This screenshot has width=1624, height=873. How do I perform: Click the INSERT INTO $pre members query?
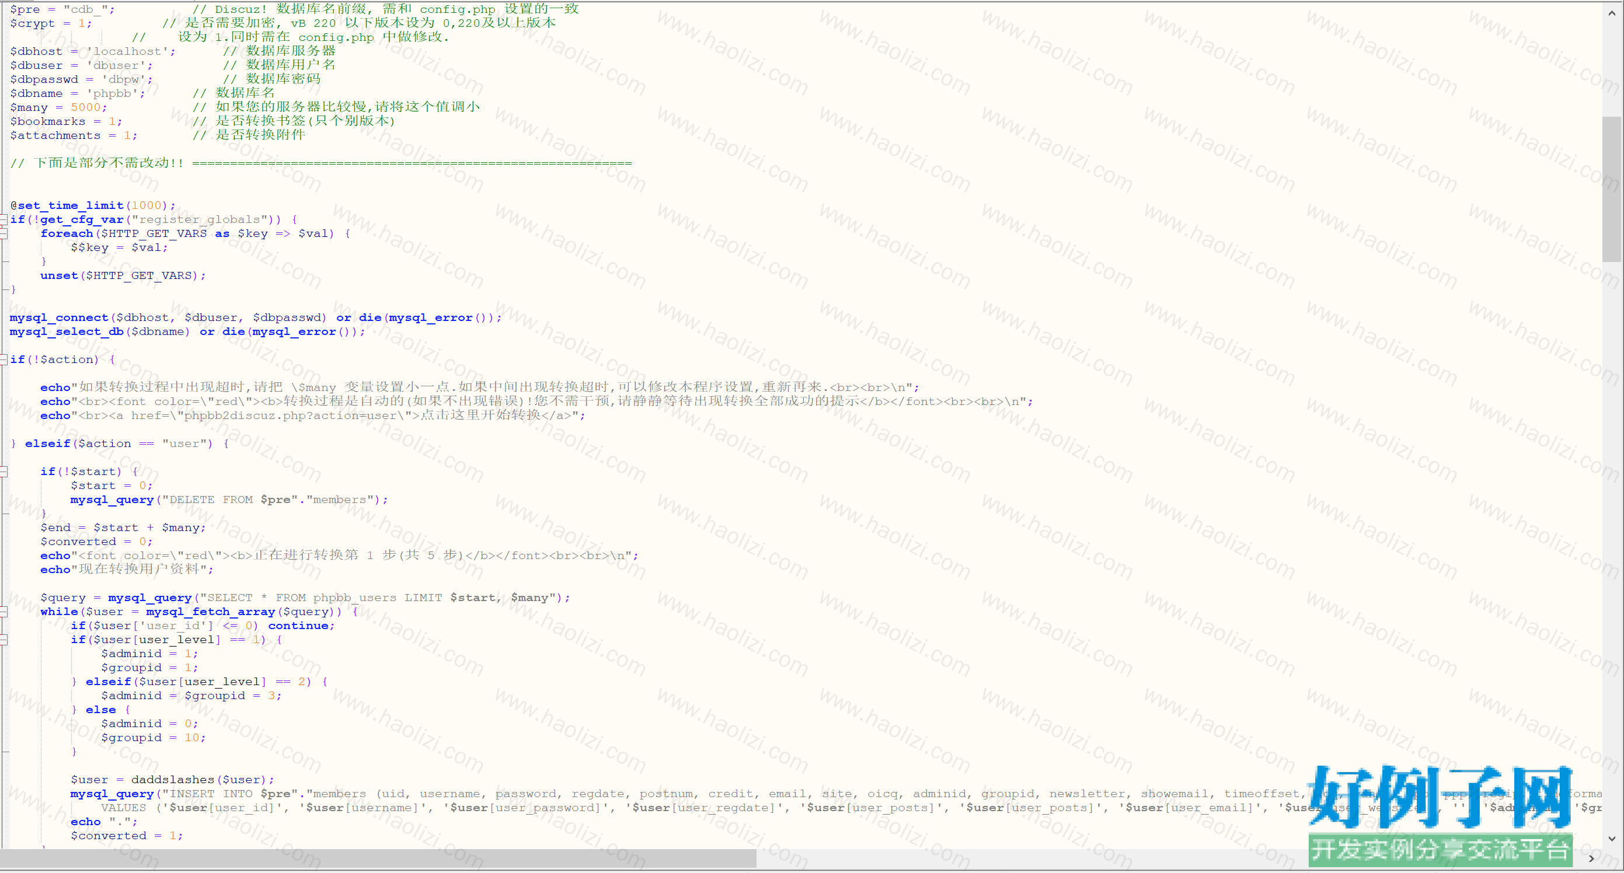coord(835,794)
